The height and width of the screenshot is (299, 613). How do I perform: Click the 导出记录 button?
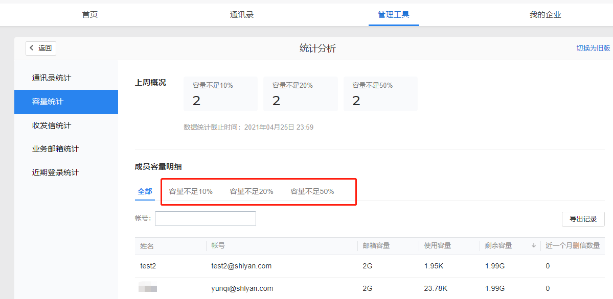coord(583,219)
